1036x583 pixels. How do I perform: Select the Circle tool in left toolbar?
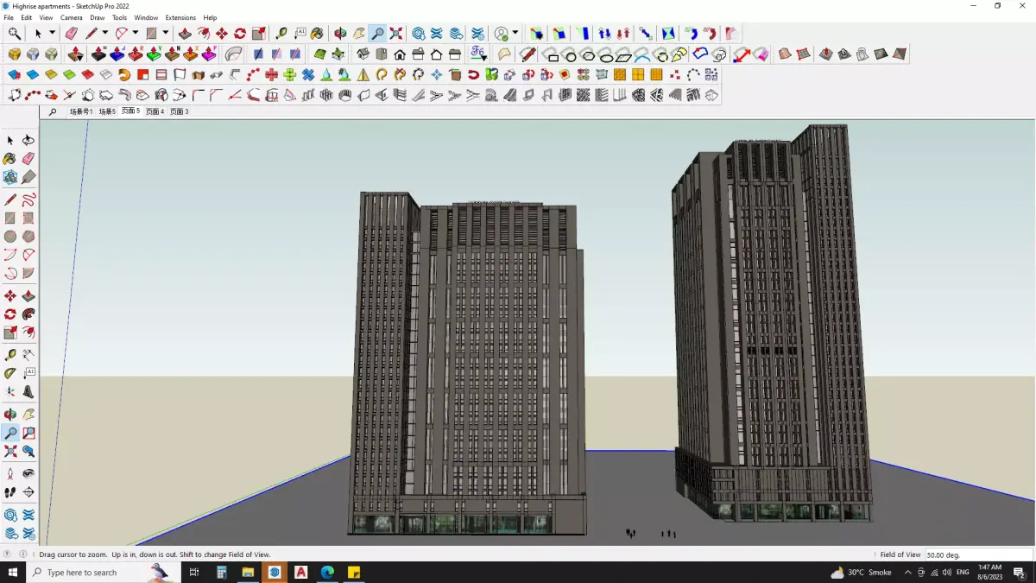click(10, 237)
